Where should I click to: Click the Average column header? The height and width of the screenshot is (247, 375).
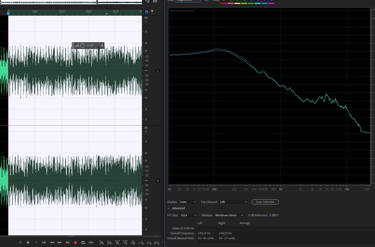click(245, 223)
